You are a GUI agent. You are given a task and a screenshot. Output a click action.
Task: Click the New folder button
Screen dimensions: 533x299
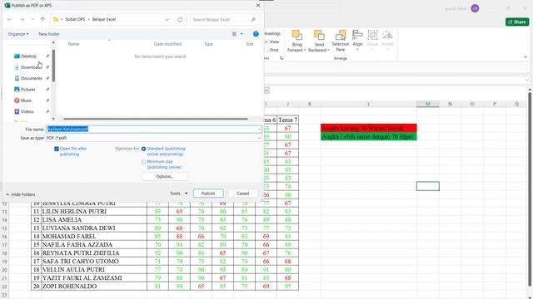(49, 34)
